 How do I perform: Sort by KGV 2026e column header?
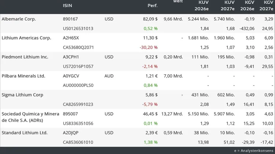[247, 5]
